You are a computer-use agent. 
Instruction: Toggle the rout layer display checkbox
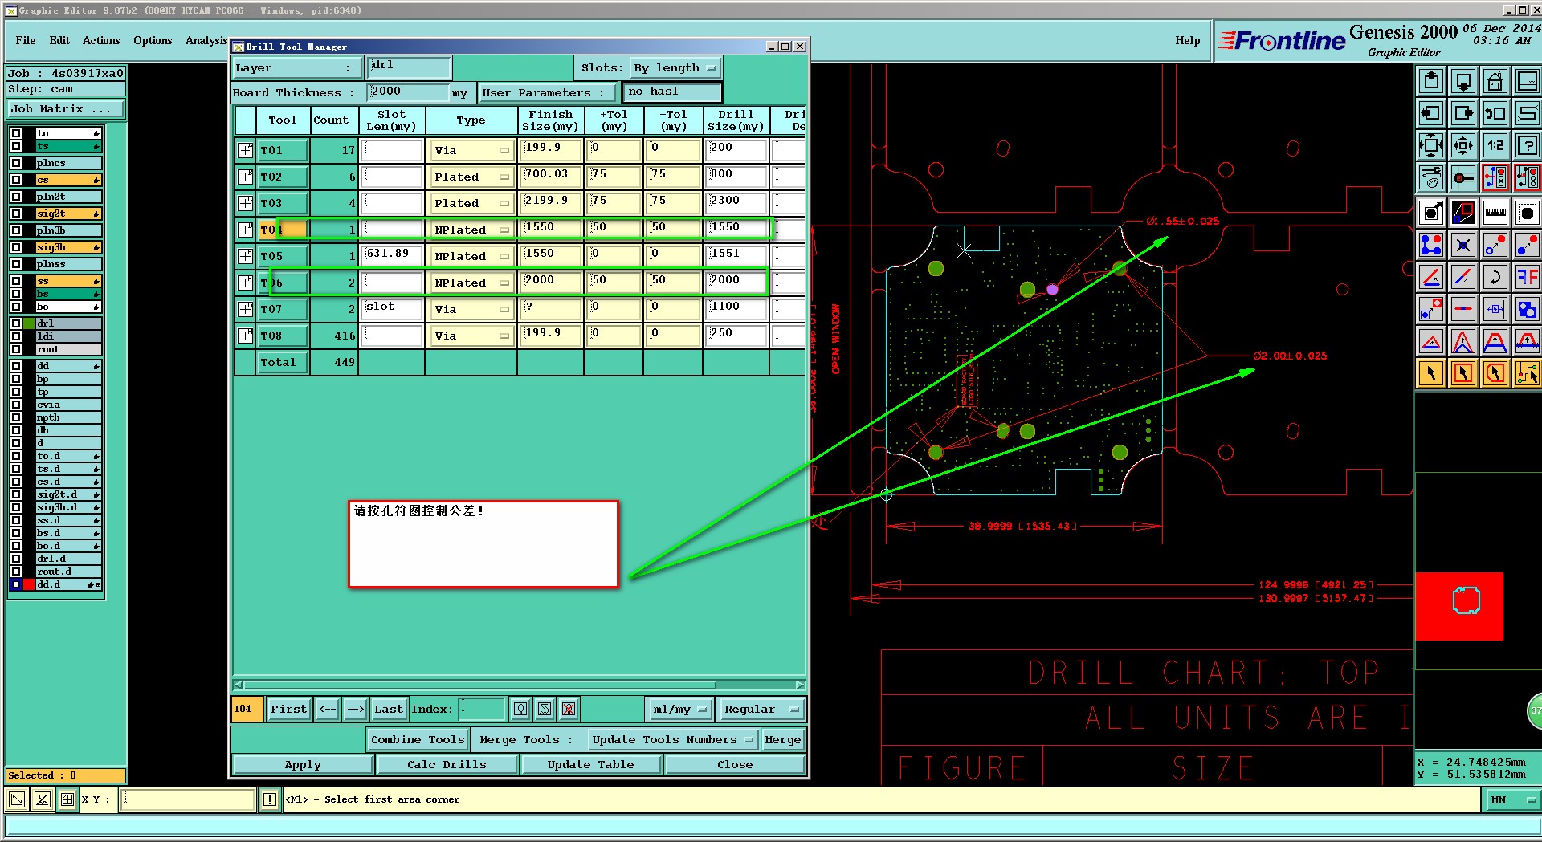click(16, 349)
